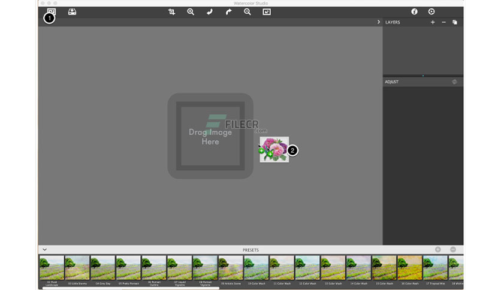This screenshot has height=290, width=501.
Task: Remove a preset with the Presets minus button
Action: 453,249
